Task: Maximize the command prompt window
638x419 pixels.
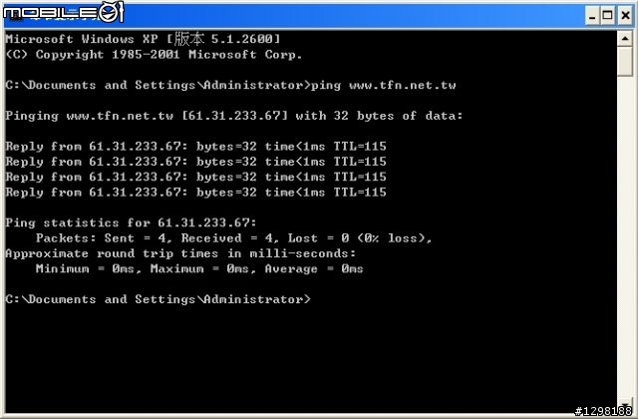Action: (x=607, y=16)
